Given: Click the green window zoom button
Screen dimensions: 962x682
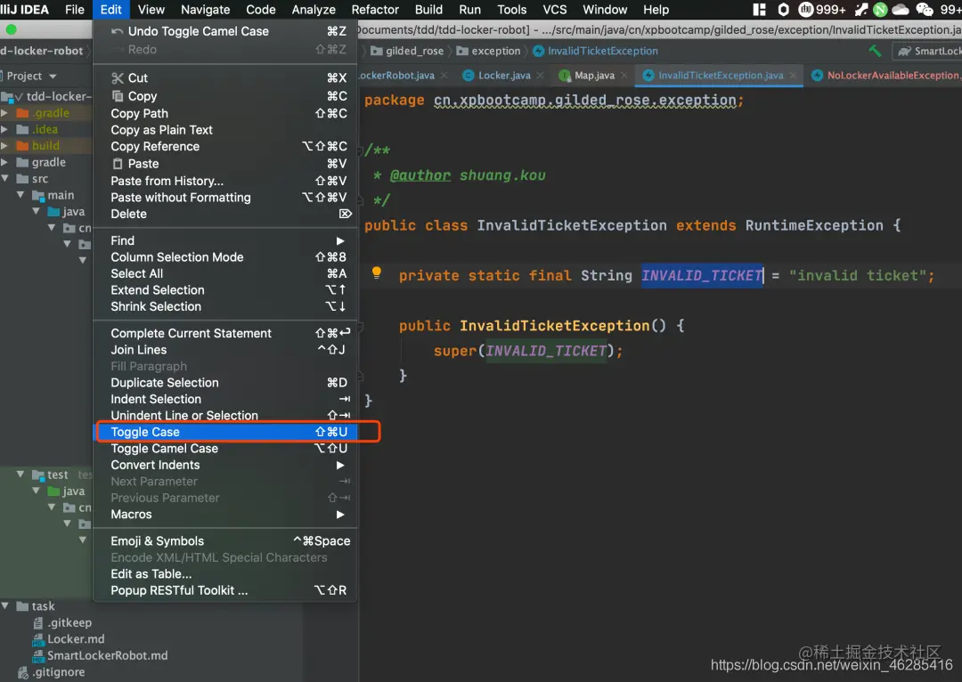Looking at the screenshot, I should click(x=11, y=29).
